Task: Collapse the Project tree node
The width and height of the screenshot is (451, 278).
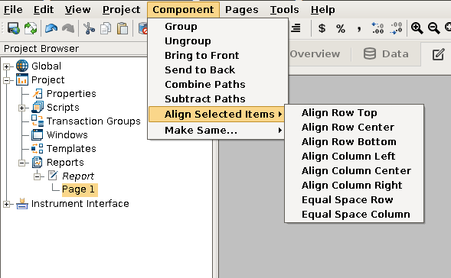Action: (x=6, y=80)
